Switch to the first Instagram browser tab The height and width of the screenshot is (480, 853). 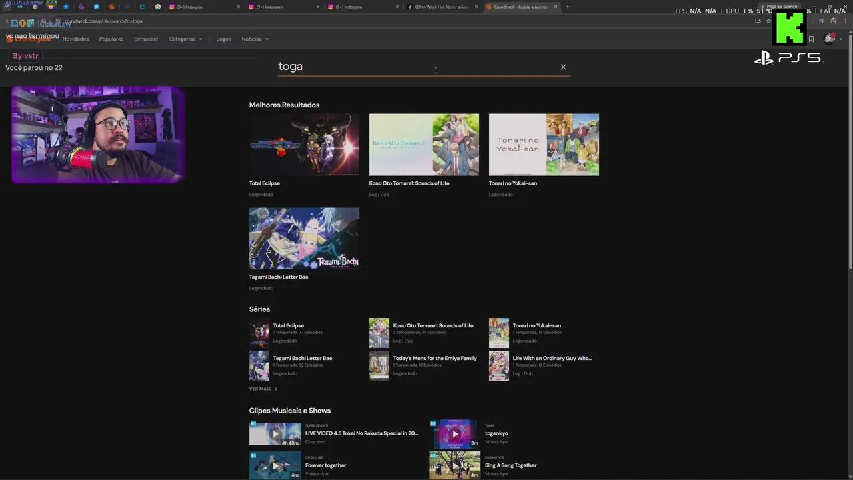pyautogui.click(x=205, y=7)
